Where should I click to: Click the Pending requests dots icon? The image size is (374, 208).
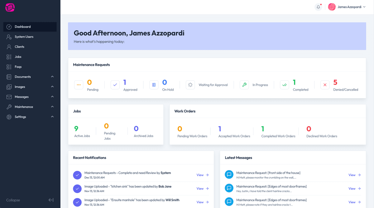point(79,85)
